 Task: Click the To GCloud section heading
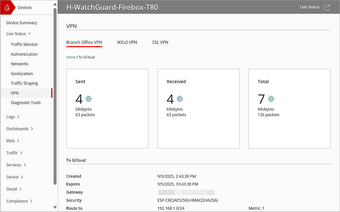point(76,160)
